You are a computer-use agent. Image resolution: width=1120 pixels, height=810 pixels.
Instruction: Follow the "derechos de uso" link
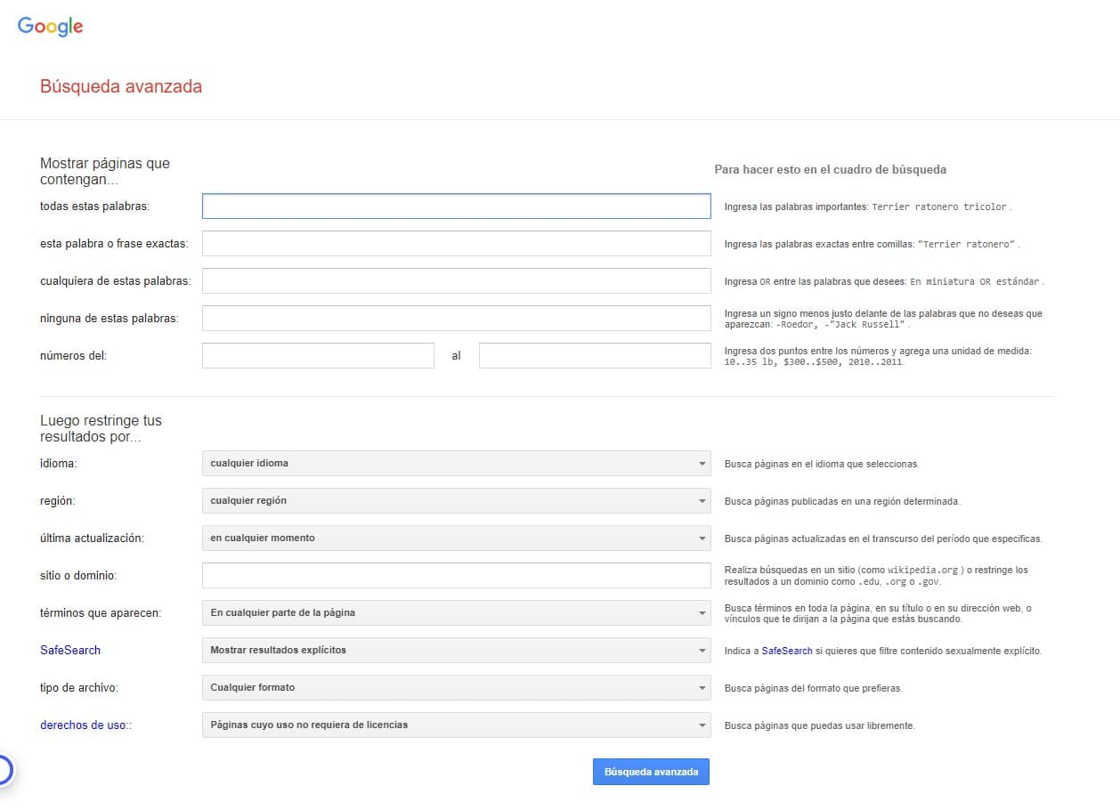pyautogui.click(x=83, y=725)
